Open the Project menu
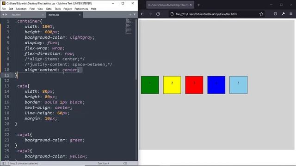Screen dimensions: 296x166 click(x=68, y=9)
